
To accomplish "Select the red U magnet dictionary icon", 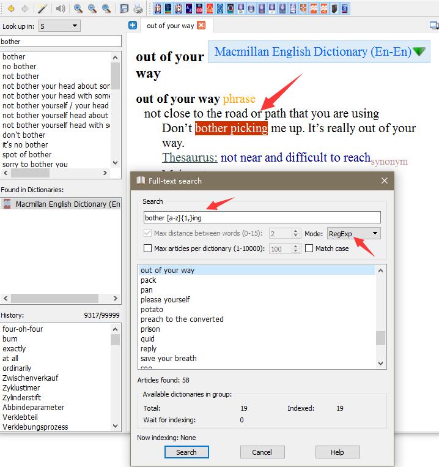I will [x=158, y=9].
